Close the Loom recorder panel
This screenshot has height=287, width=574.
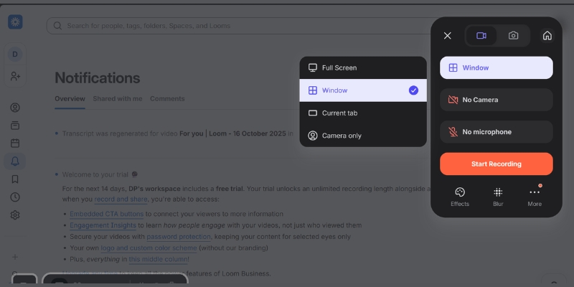[x=448, y=35]
